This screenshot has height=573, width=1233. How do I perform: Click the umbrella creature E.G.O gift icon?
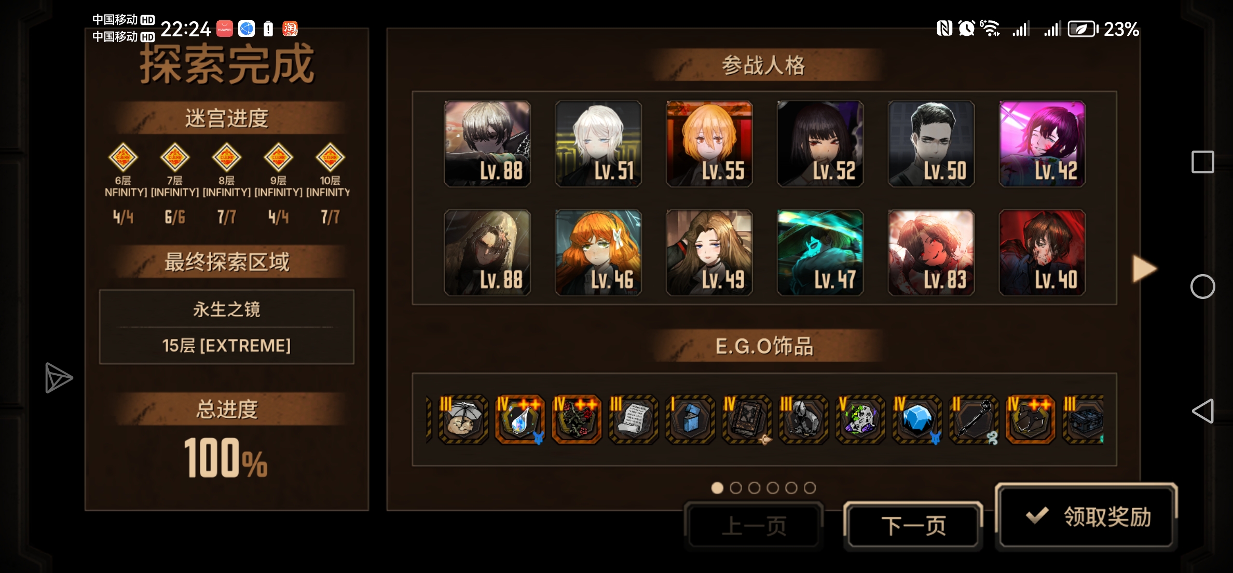463,419
